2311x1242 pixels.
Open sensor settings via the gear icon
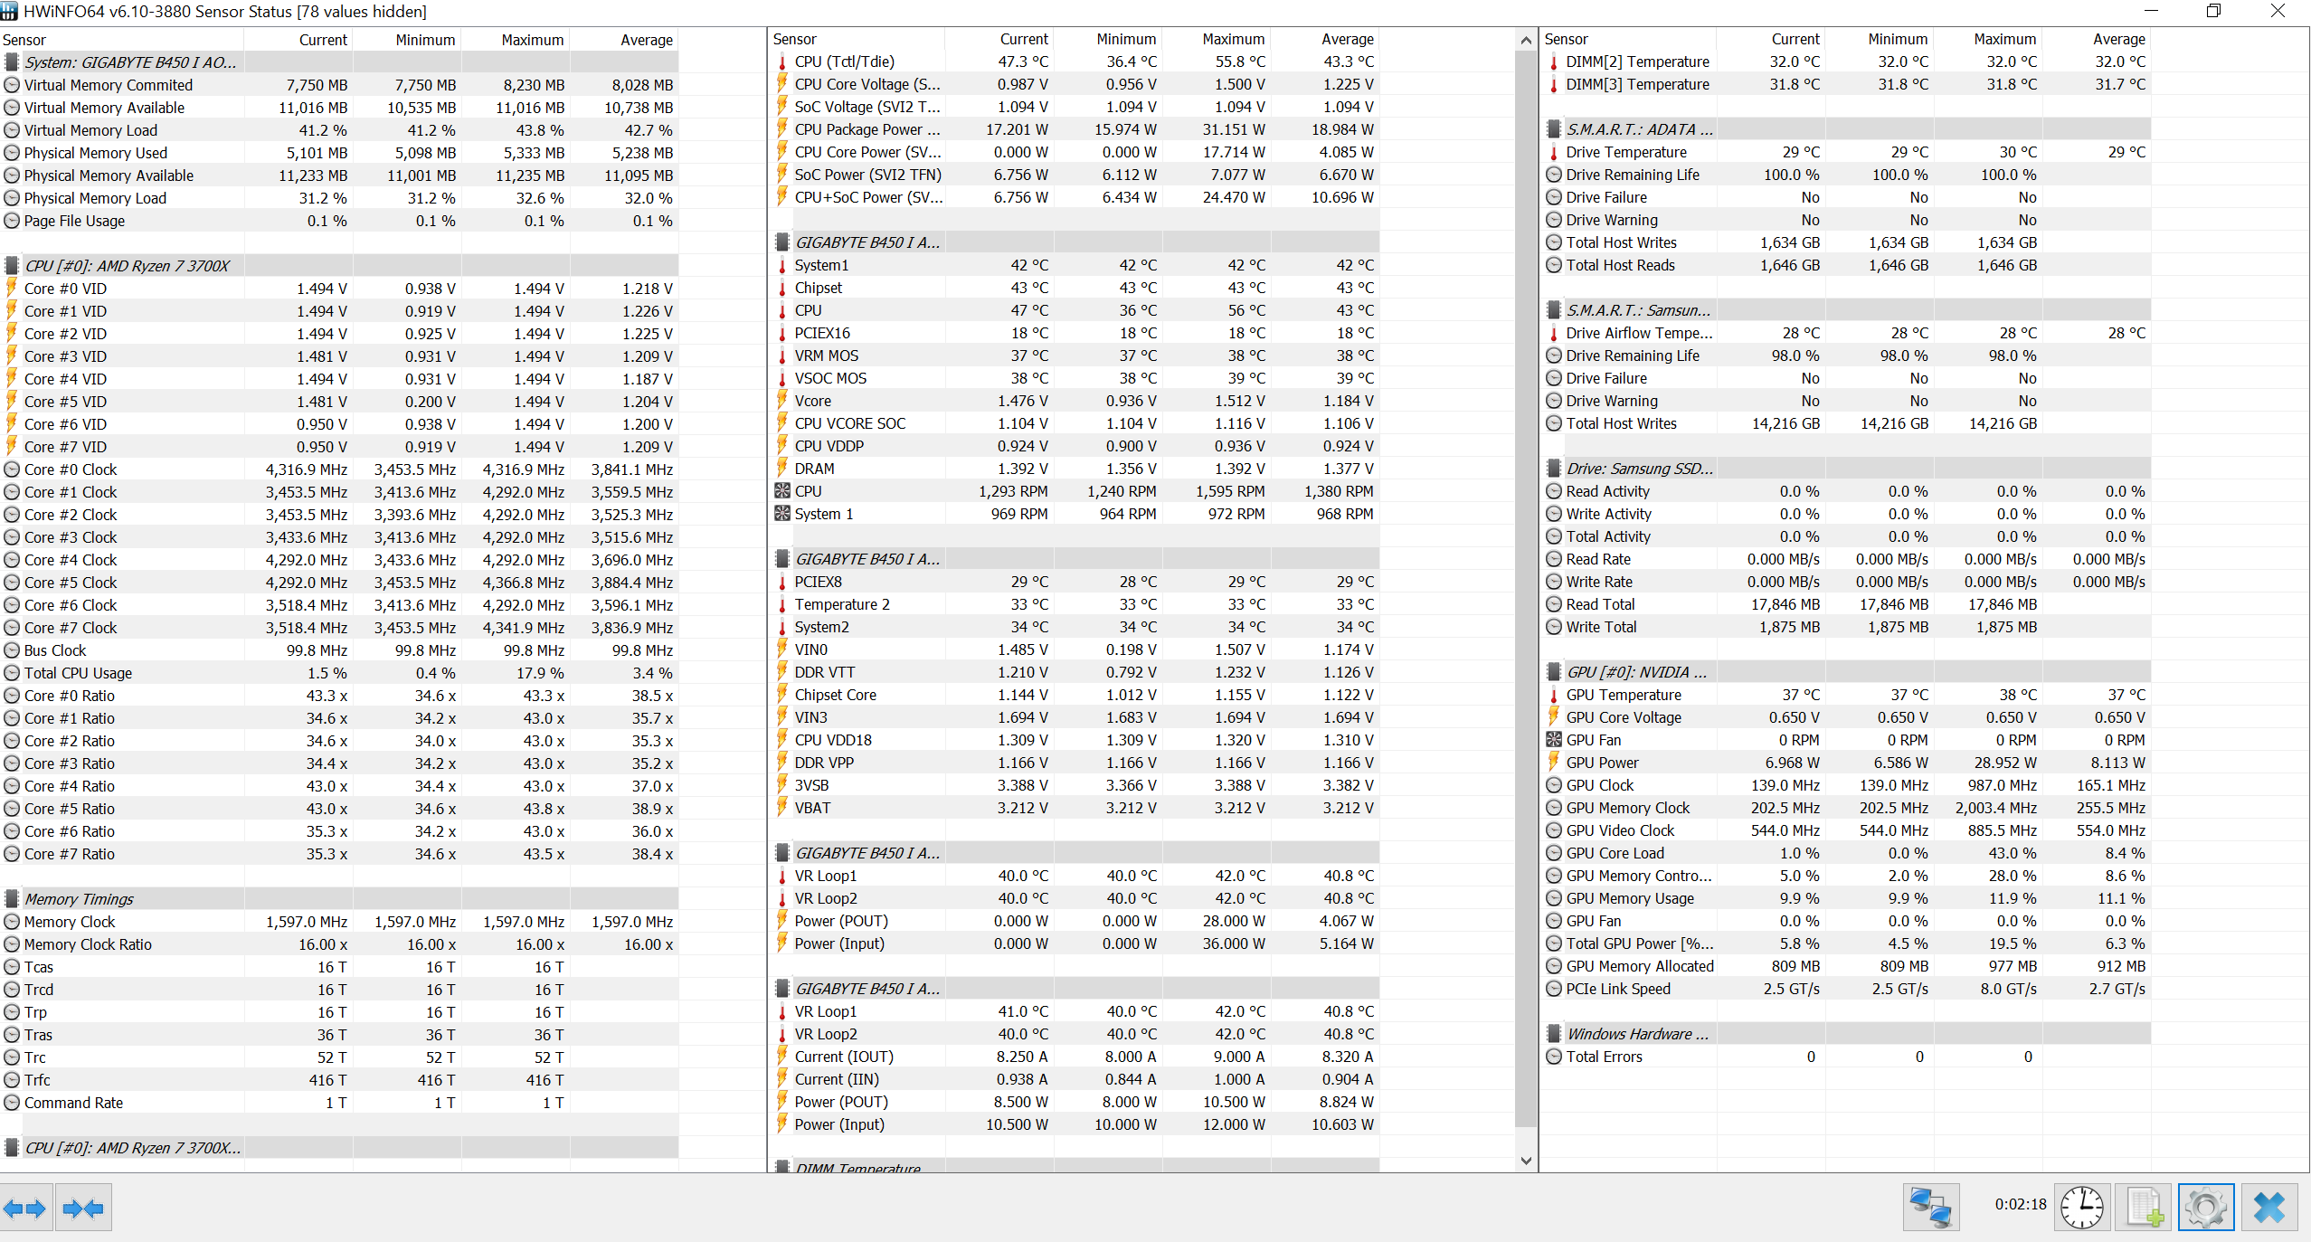tap(2206, 1208)
